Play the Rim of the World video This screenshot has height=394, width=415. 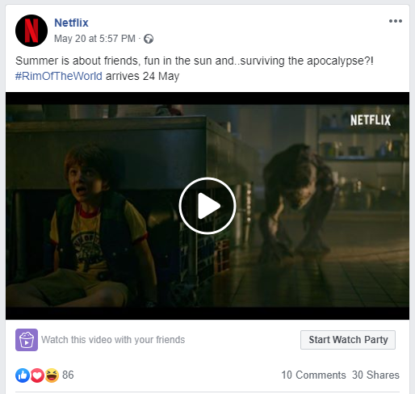tap(207, 206)
